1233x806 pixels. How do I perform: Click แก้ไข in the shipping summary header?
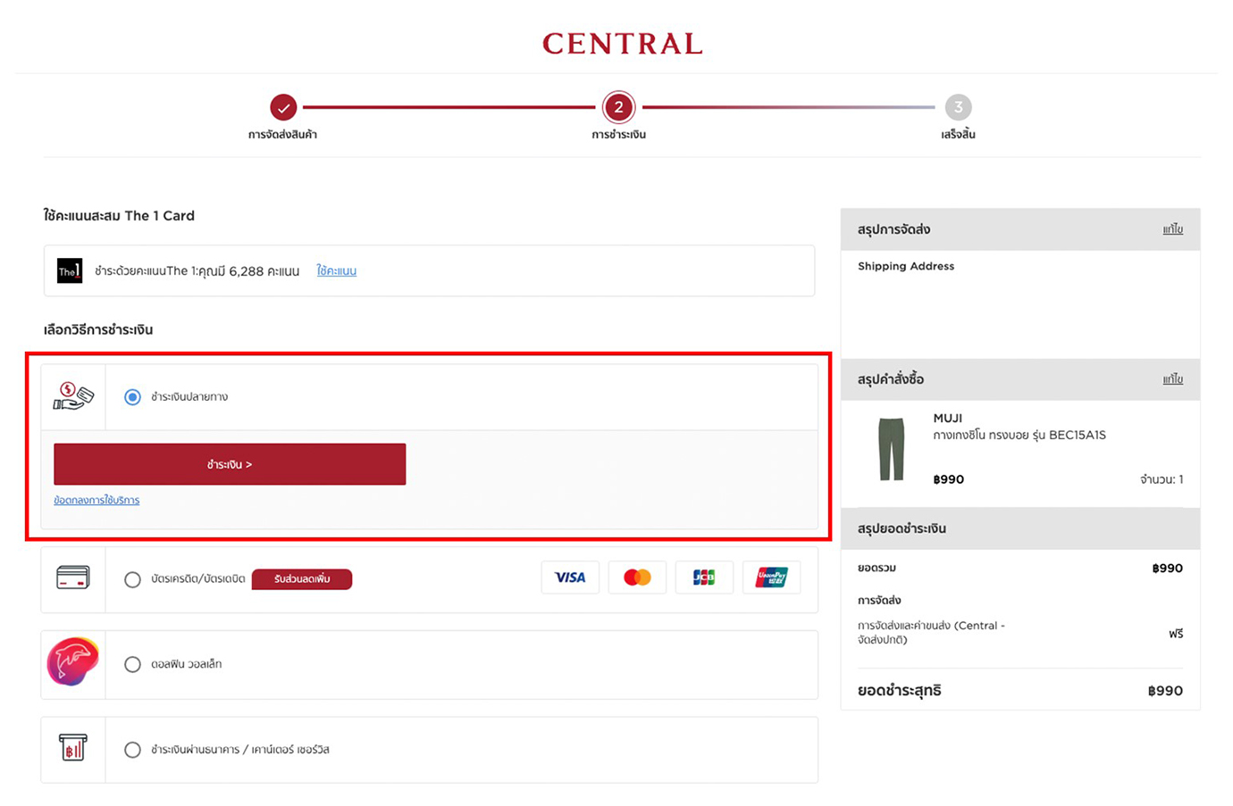coord(1172,229)
